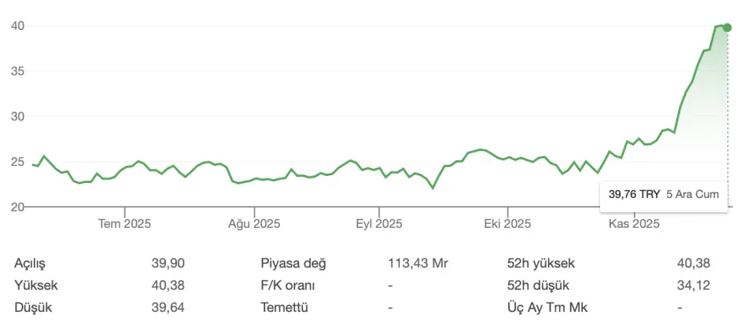Click the 30 value on the price axis
Image resolution: width=755 pixels, height=334 pixels.
[x=18, y=116]
